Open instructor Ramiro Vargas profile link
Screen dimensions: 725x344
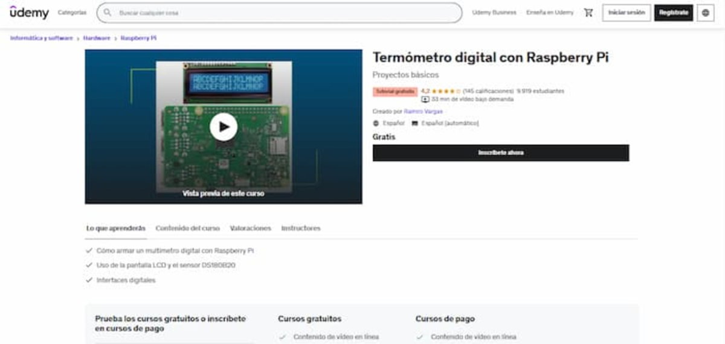[x=423, y=111]
